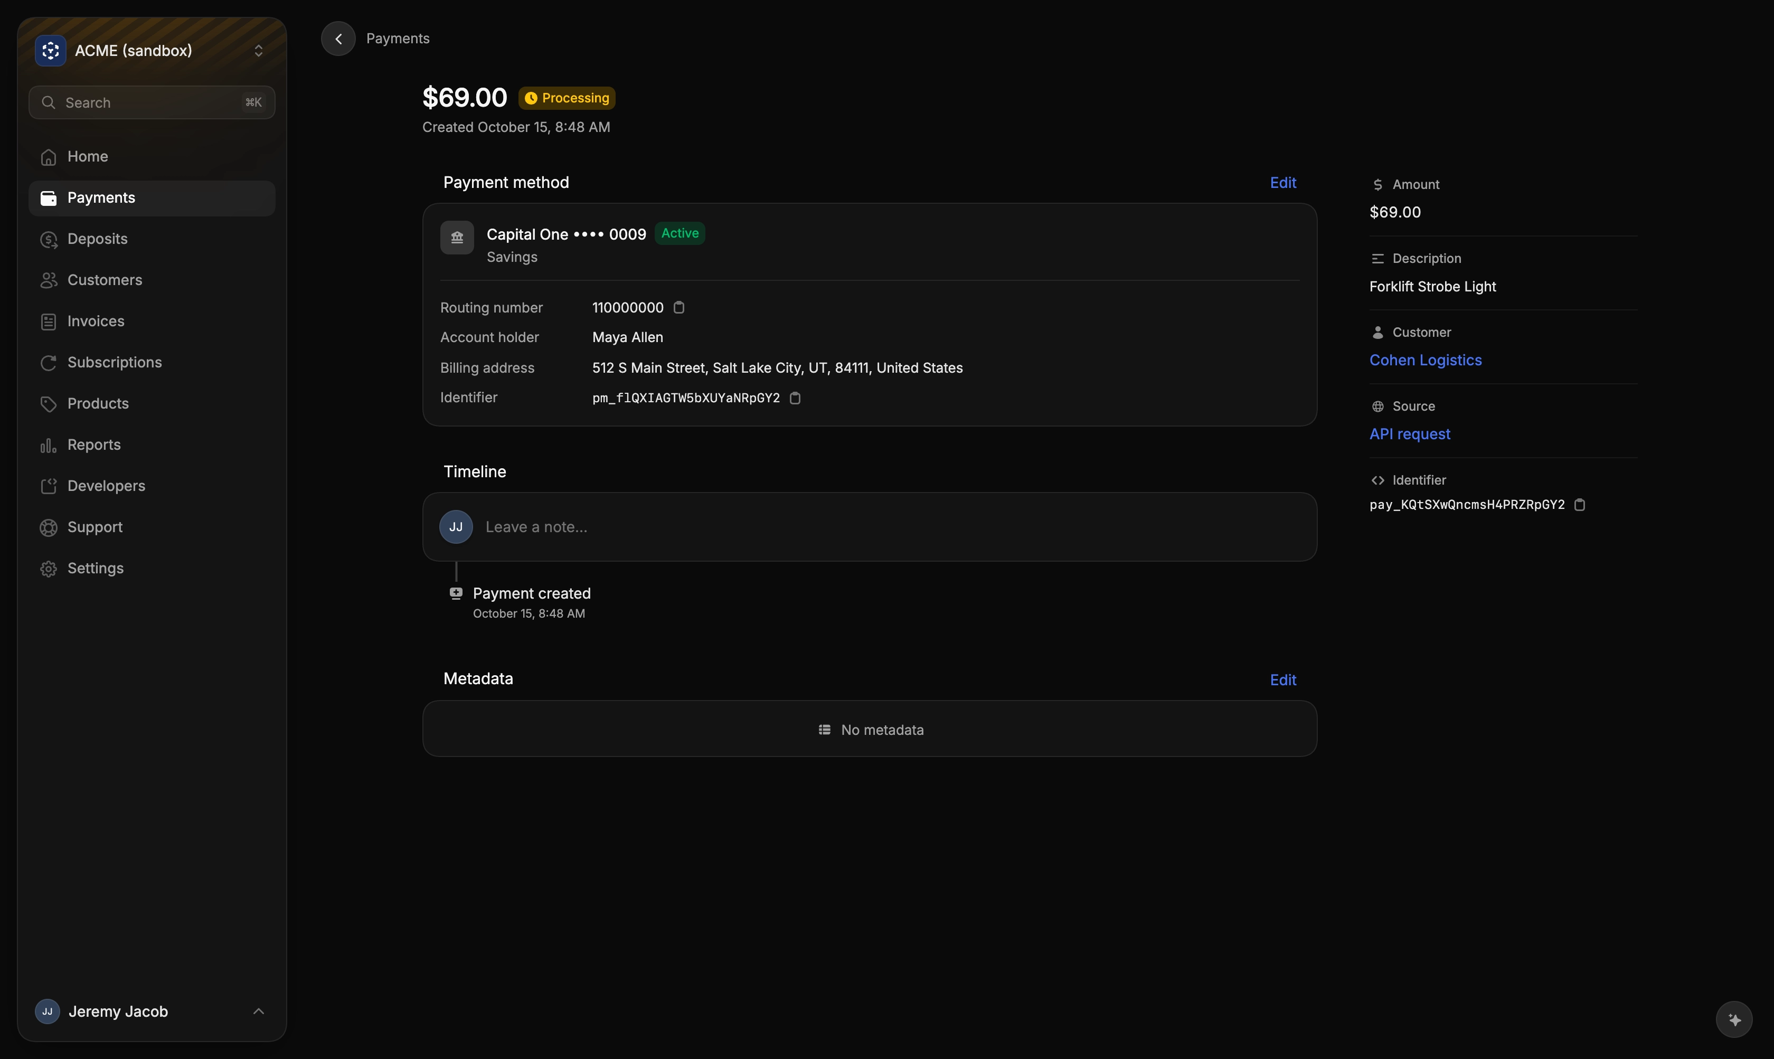Open the Cohen Logistics customer link

pos(1425,361)
